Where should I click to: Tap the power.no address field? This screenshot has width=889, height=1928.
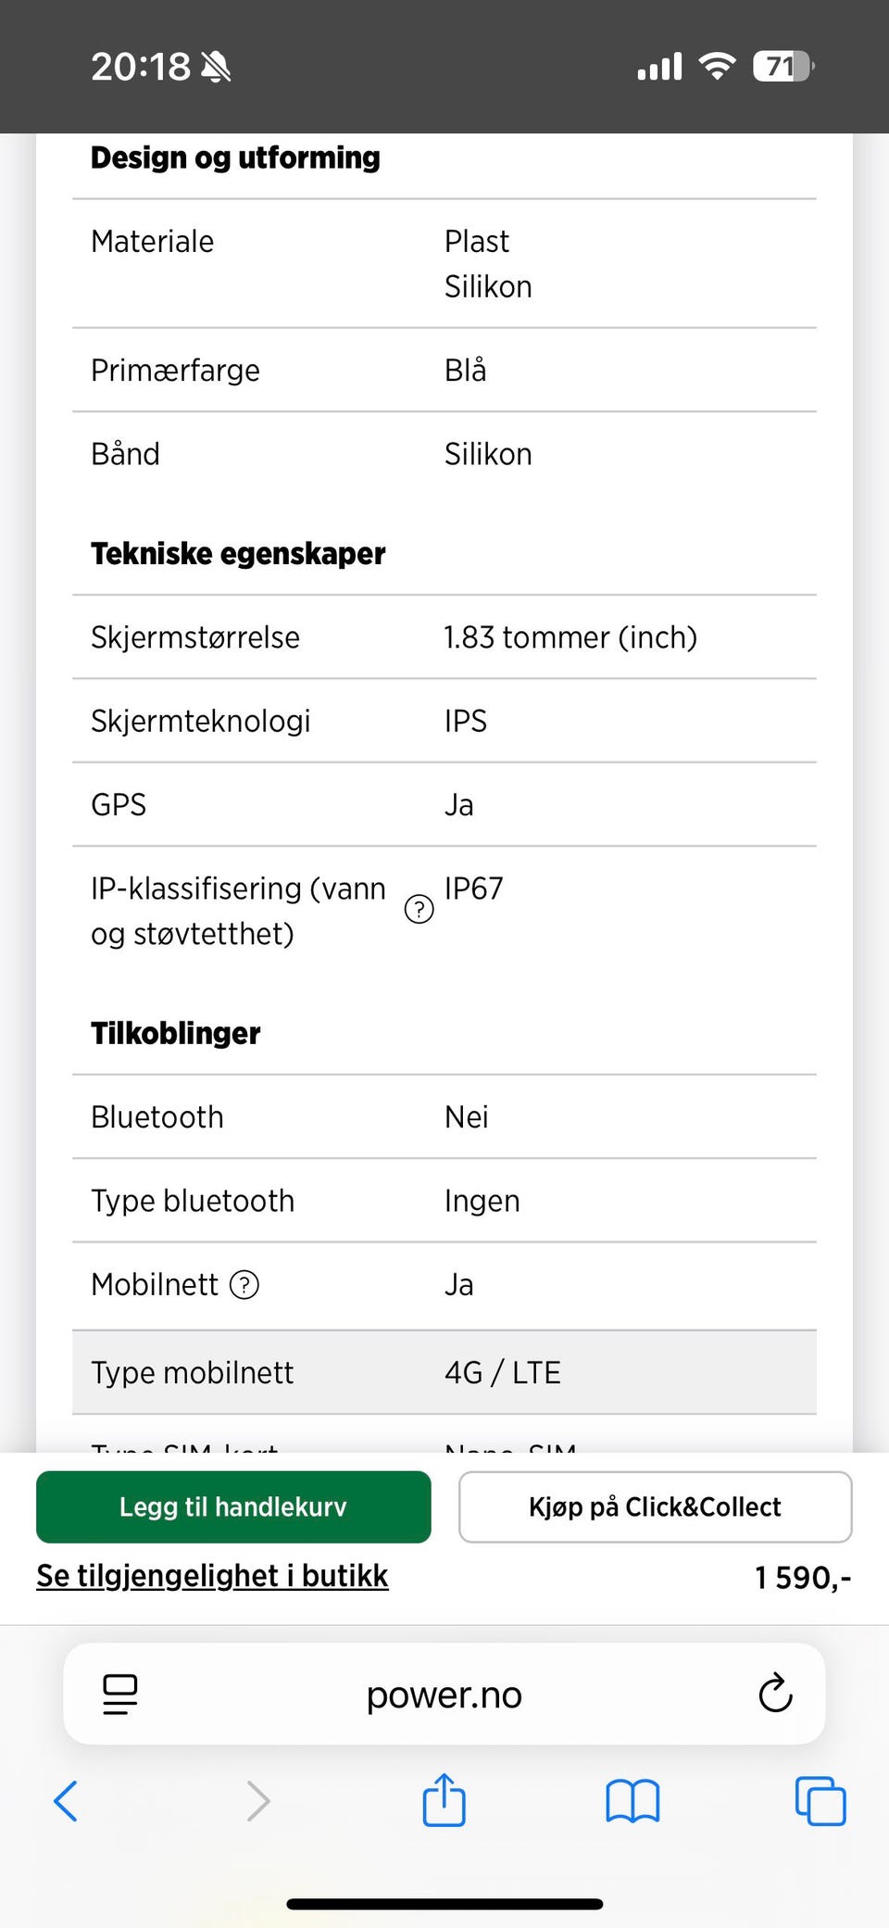click(x=444, y=1695)
